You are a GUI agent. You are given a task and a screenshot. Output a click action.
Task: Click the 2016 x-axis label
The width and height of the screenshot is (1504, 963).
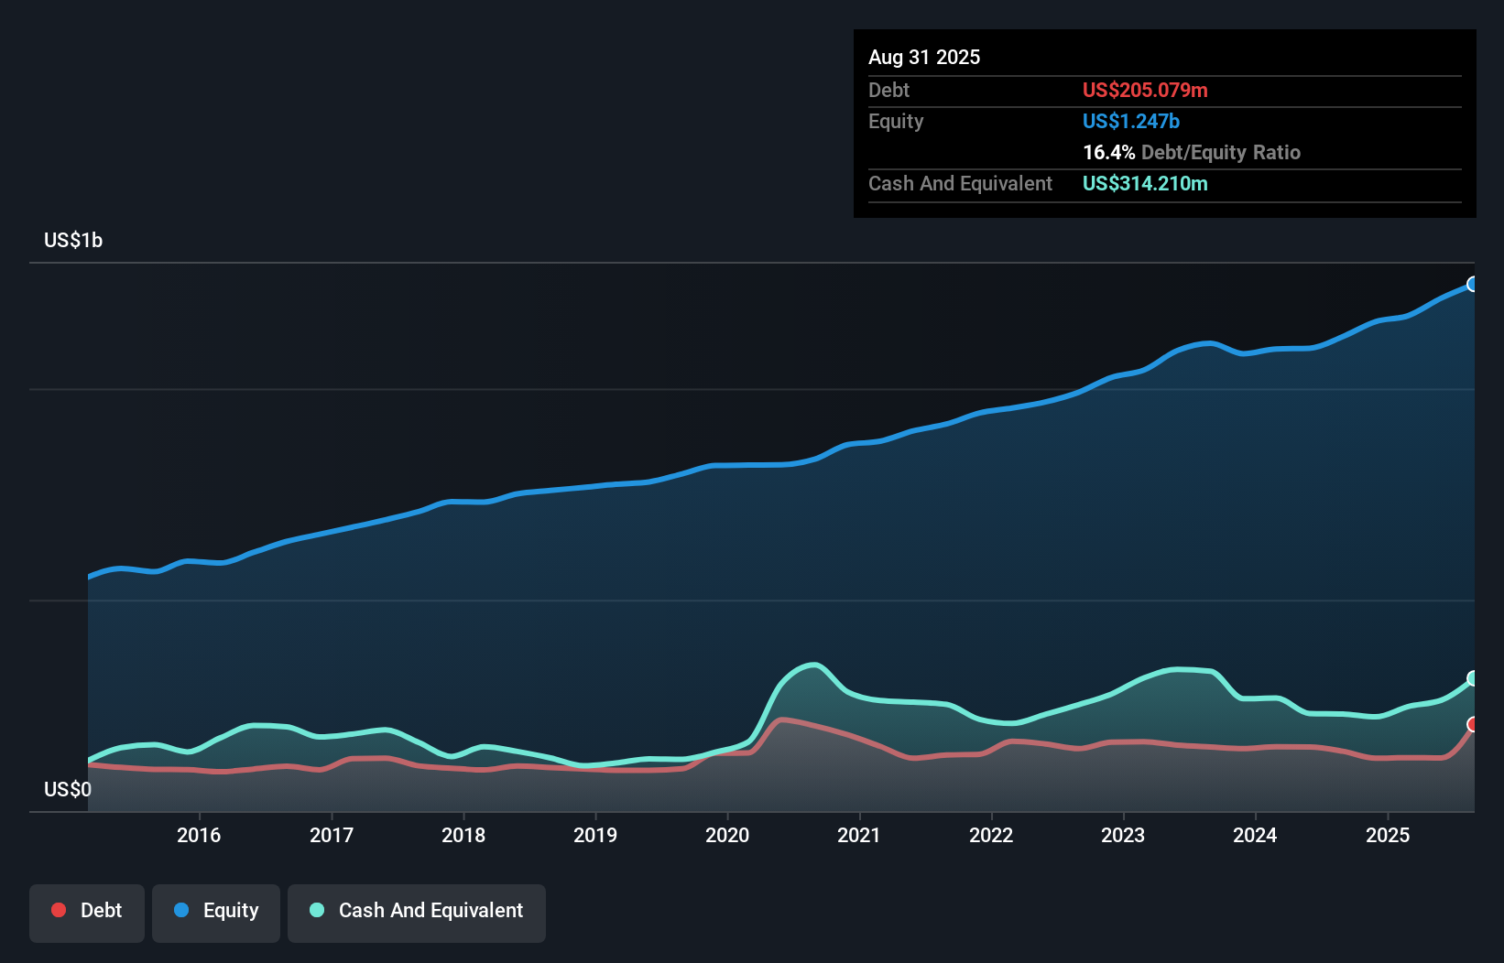199,835
